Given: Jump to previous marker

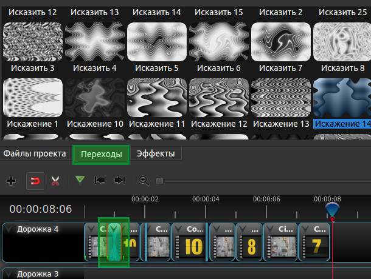Looking at the screenshot, I should [x=100, y=181].
